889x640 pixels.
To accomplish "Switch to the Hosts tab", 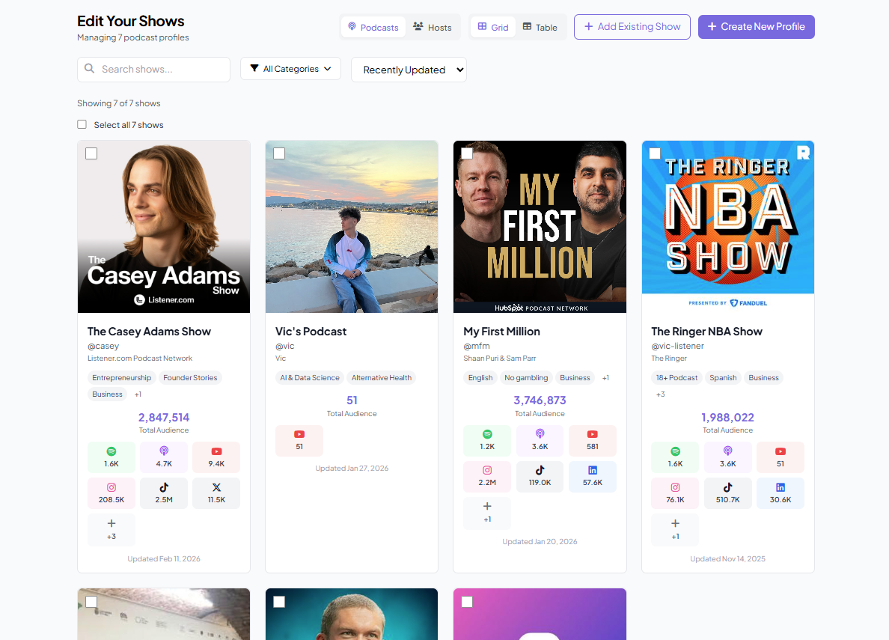I will [x=433, y=28].
